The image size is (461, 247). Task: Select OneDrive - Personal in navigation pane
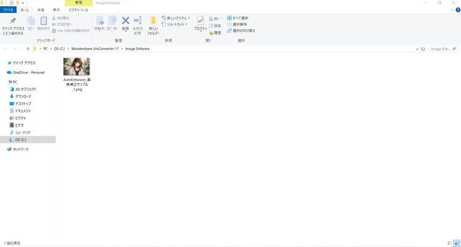tap(26, 73)
